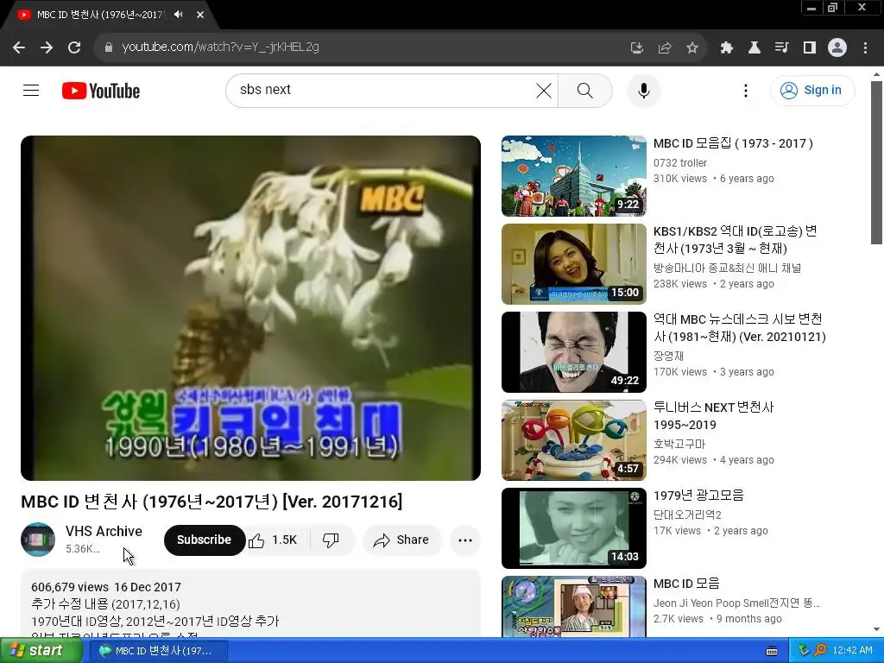Open VHS Archive channel avatar
Image resolution: width=884 pixels, height=663 pixels.
[38, 540]
